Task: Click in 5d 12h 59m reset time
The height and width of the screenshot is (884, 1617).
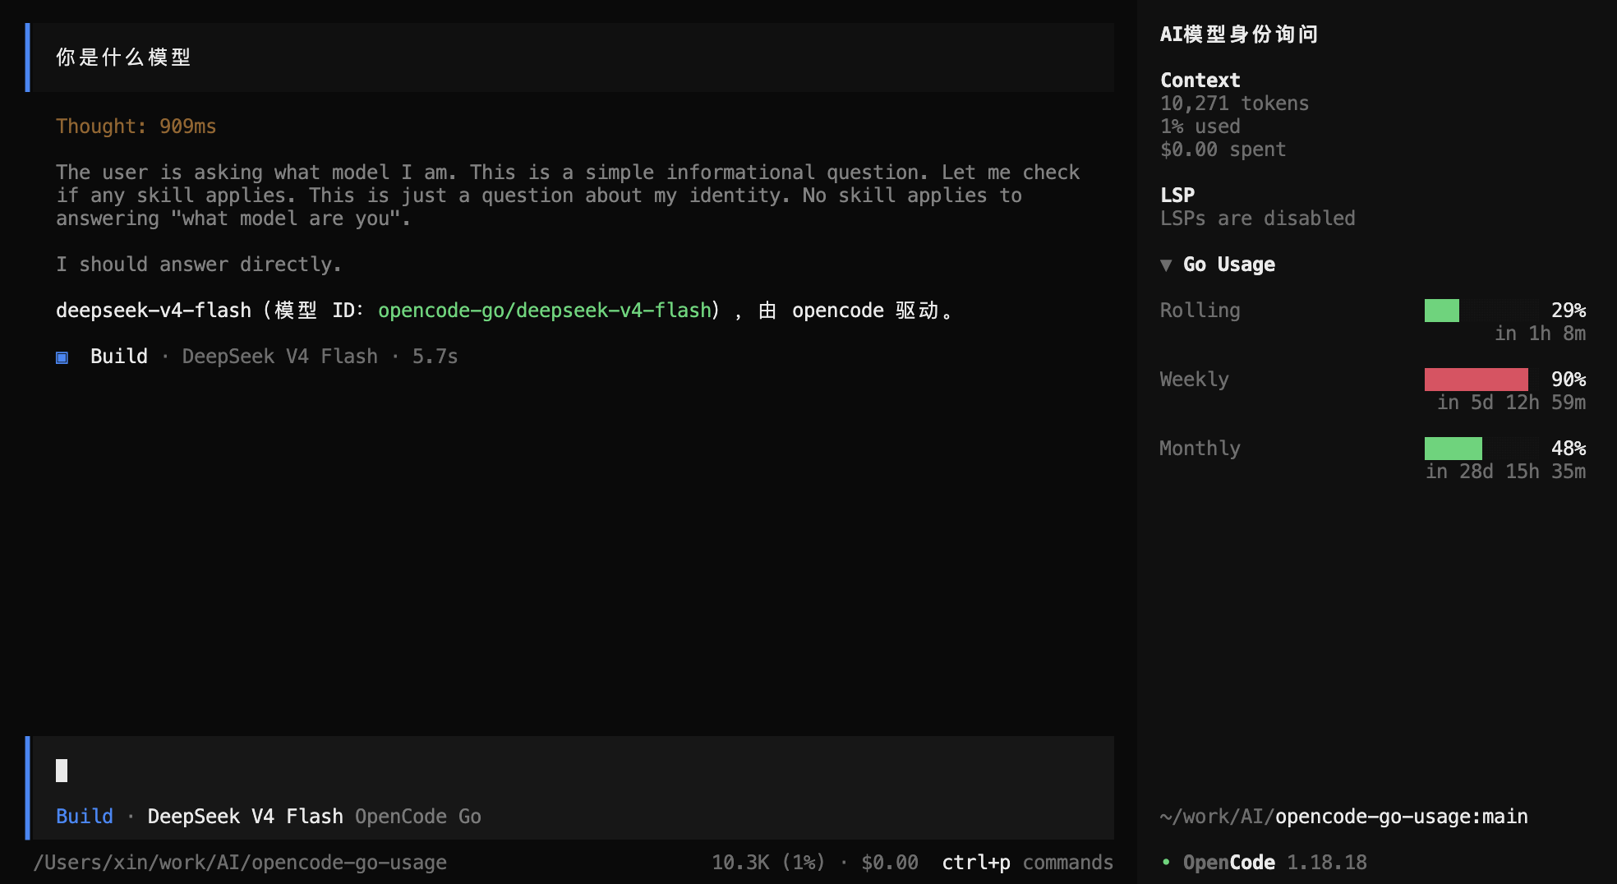Action: [1512, 403]
